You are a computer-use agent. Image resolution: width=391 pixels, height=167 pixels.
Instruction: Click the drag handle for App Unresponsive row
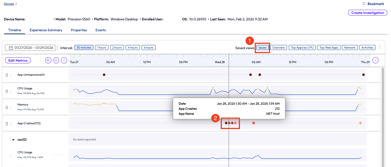click(7, 75)
